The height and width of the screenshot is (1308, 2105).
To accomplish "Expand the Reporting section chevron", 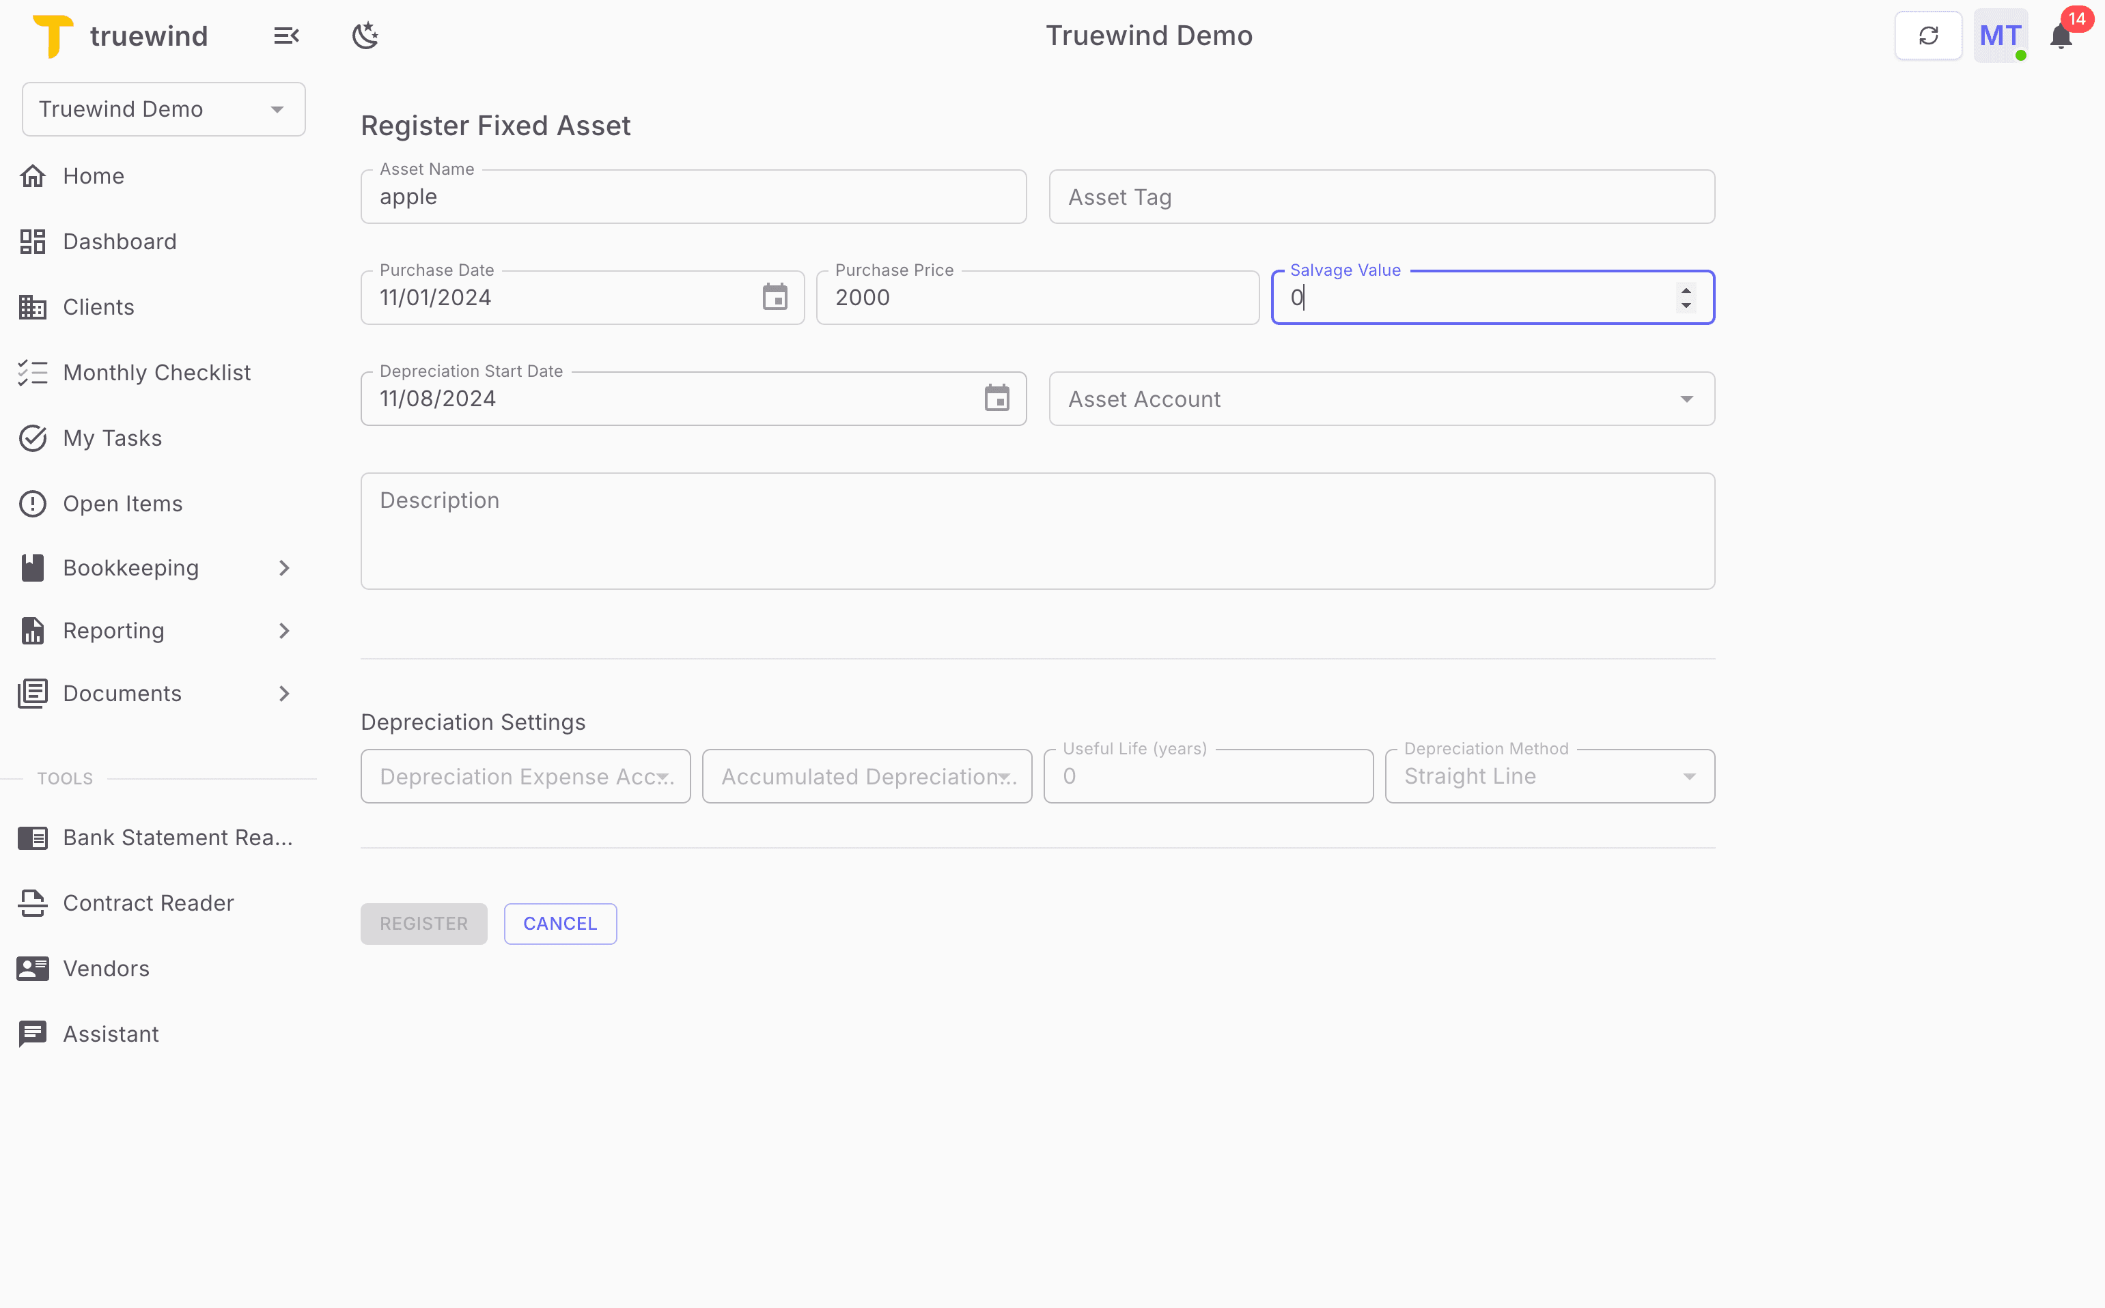I will click(x=284, y=631).
